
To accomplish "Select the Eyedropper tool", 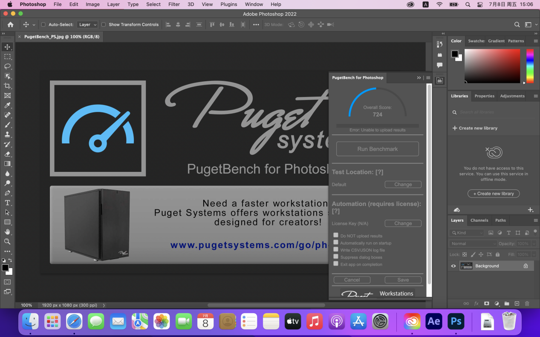I will (x=7, y=106).
